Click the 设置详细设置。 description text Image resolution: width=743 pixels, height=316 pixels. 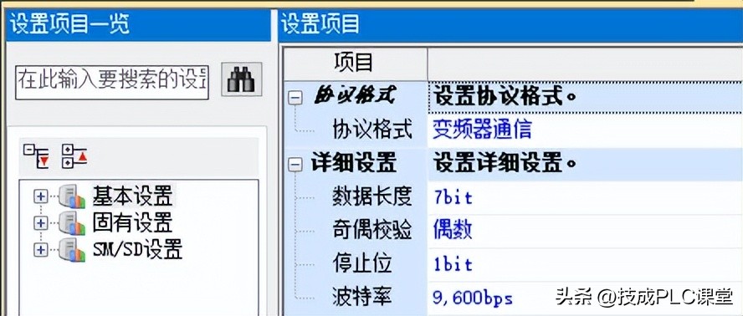(505, 164)
